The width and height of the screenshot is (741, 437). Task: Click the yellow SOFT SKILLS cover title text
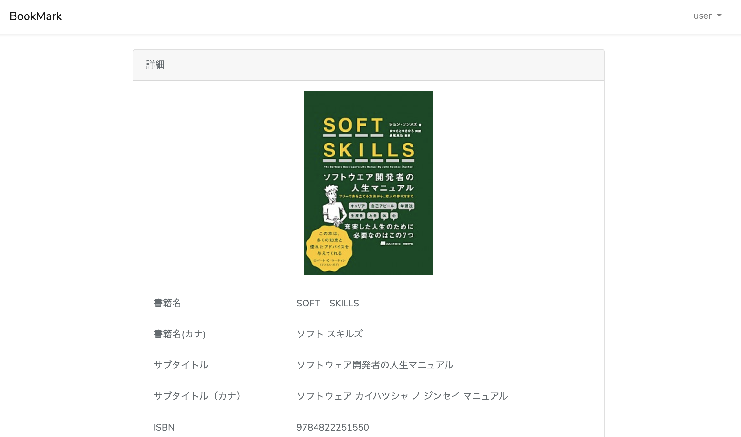point(369,138)
